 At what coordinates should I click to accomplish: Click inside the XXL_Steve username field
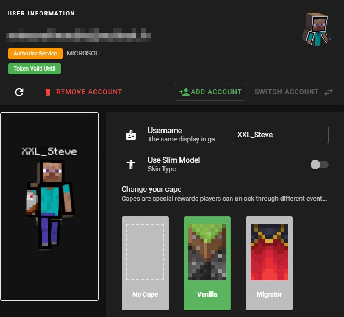tap(280, 135)
